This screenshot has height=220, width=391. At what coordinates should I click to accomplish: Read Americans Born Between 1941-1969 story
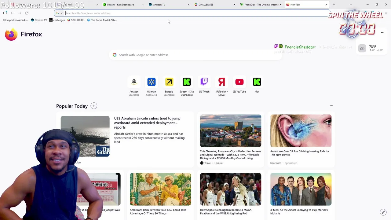click(x=158, y=211)
